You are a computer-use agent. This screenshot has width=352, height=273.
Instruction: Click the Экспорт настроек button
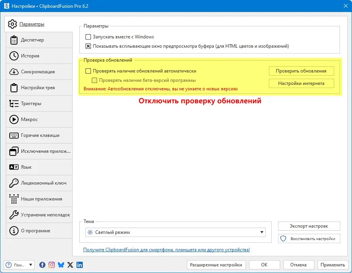[309, 226]
